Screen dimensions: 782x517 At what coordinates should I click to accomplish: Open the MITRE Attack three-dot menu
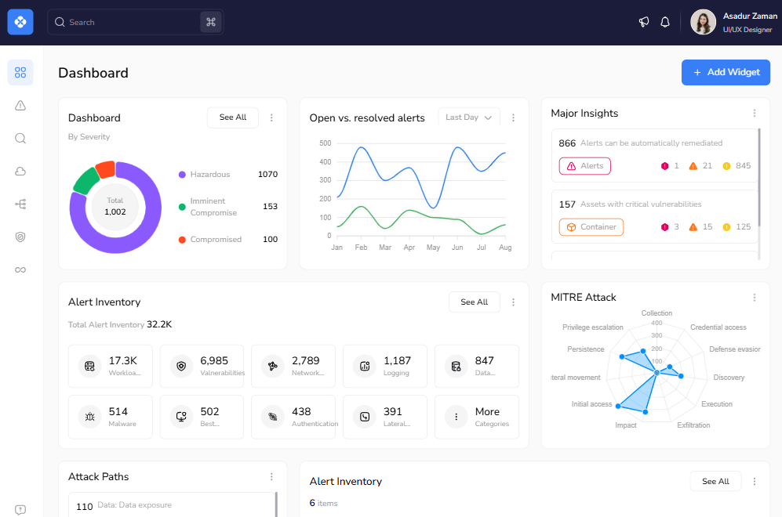[755, 298]
